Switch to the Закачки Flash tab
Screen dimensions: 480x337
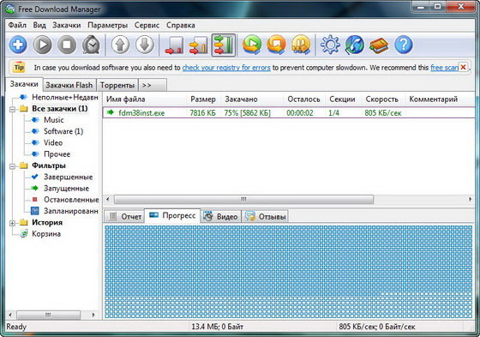[x=69, y=85]
